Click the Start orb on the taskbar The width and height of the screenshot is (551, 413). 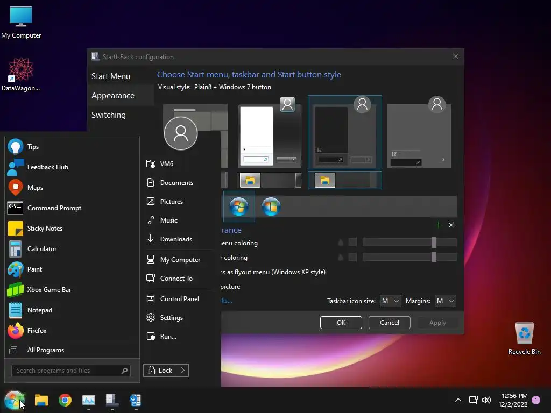[14, 400]
